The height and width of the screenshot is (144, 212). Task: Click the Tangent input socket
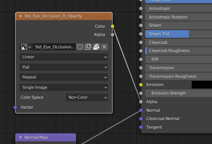click(x=141, y=127)
